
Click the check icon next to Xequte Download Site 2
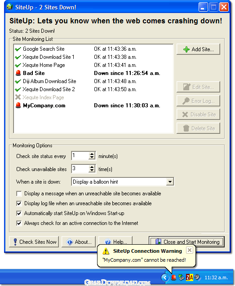point(18,89)
